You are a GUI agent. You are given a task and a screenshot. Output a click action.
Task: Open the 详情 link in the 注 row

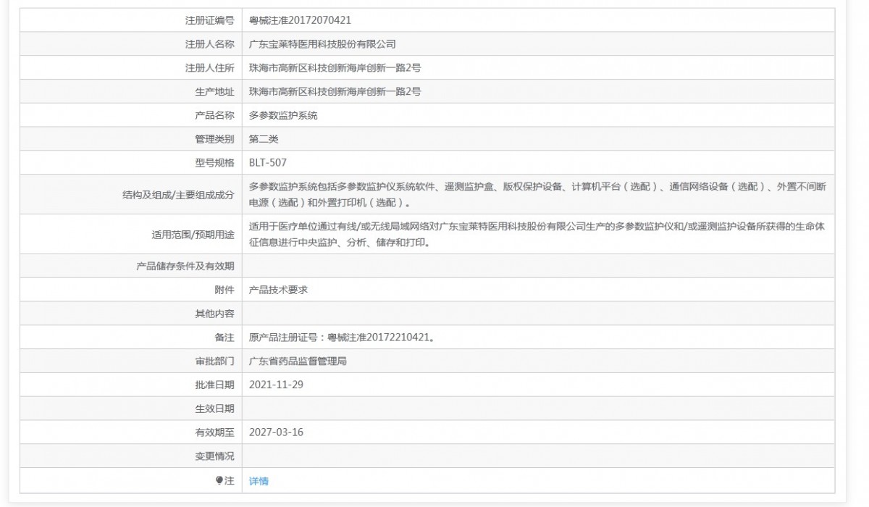click(x=259, y=481)
